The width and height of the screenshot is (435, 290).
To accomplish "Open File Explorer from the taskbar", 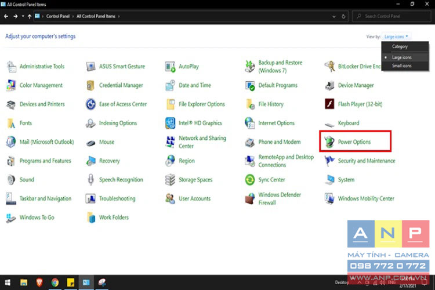I will pos(24,282).
